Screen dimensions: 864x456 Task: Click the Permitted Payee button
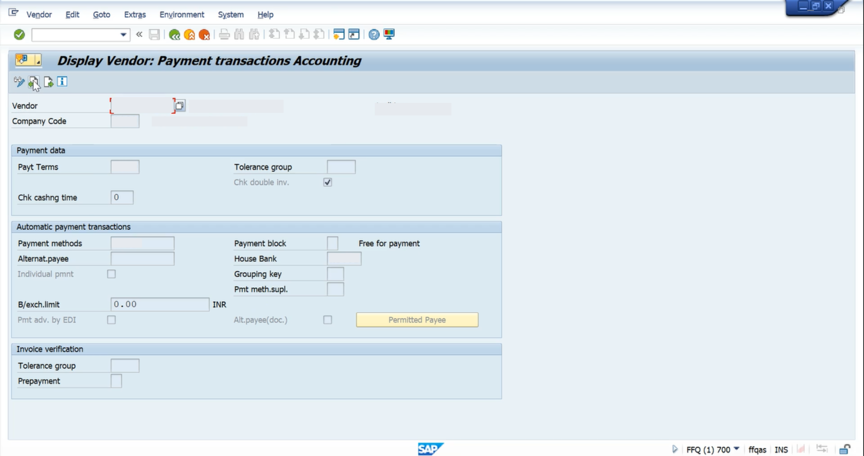click(416, 320)
